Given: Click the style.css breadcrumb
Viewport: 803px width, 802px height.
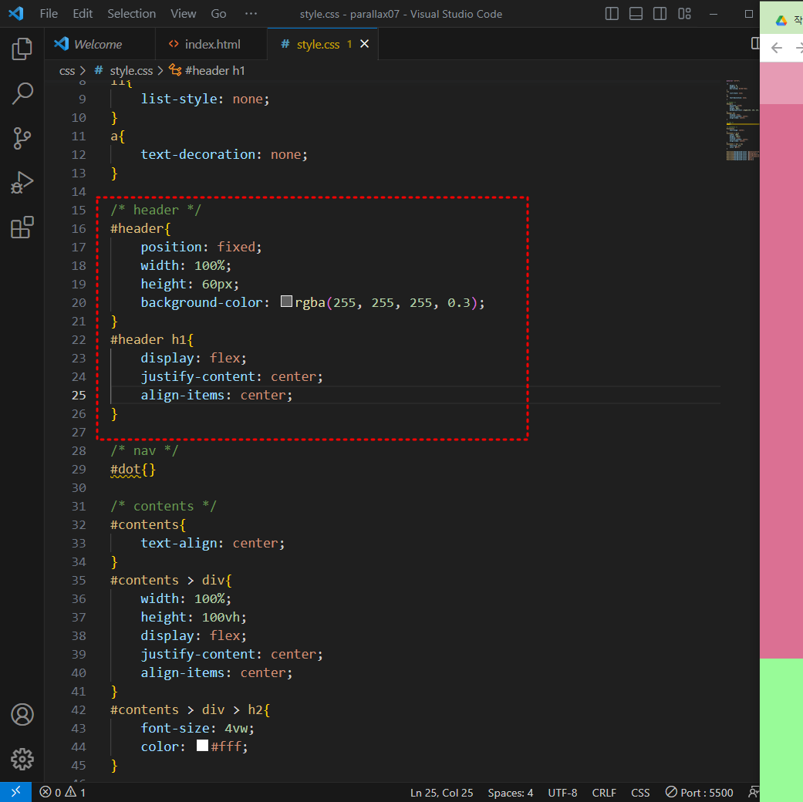Looking at the screenshot, I should pyautogui.click(x=131, y=71).
